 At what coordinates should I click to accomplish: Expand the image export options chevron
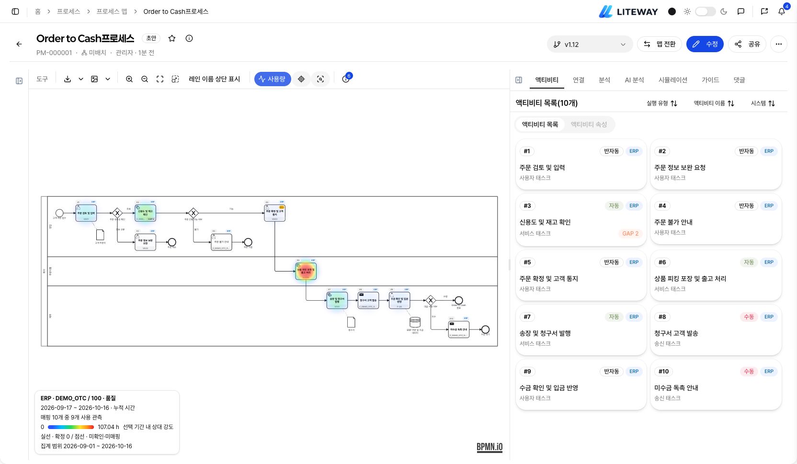(108, 79)
